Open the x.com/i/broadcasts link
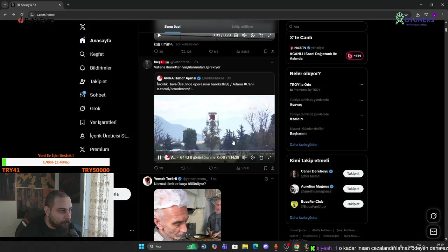Image resolution: width=448 pixels, height=252 pixels. pyautogui.click(x=175, y=89)
